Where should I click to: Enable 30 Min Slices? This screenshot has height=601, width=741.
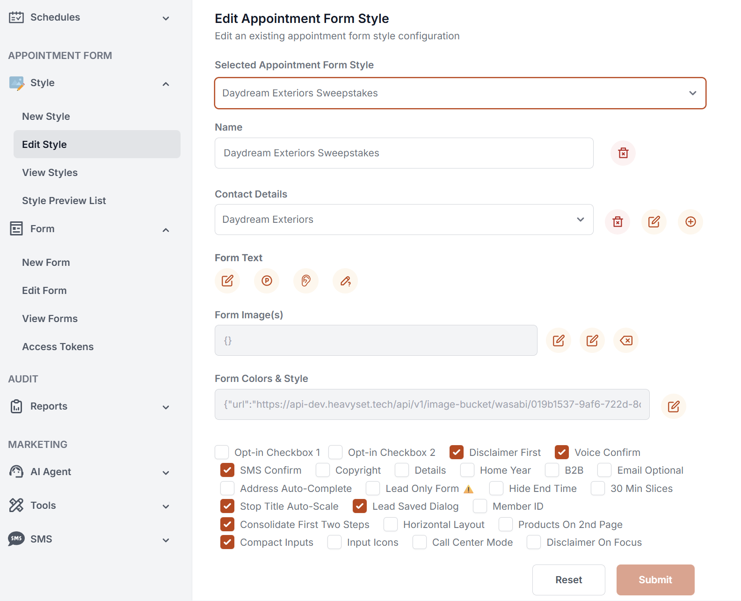[x=598, y=488]
